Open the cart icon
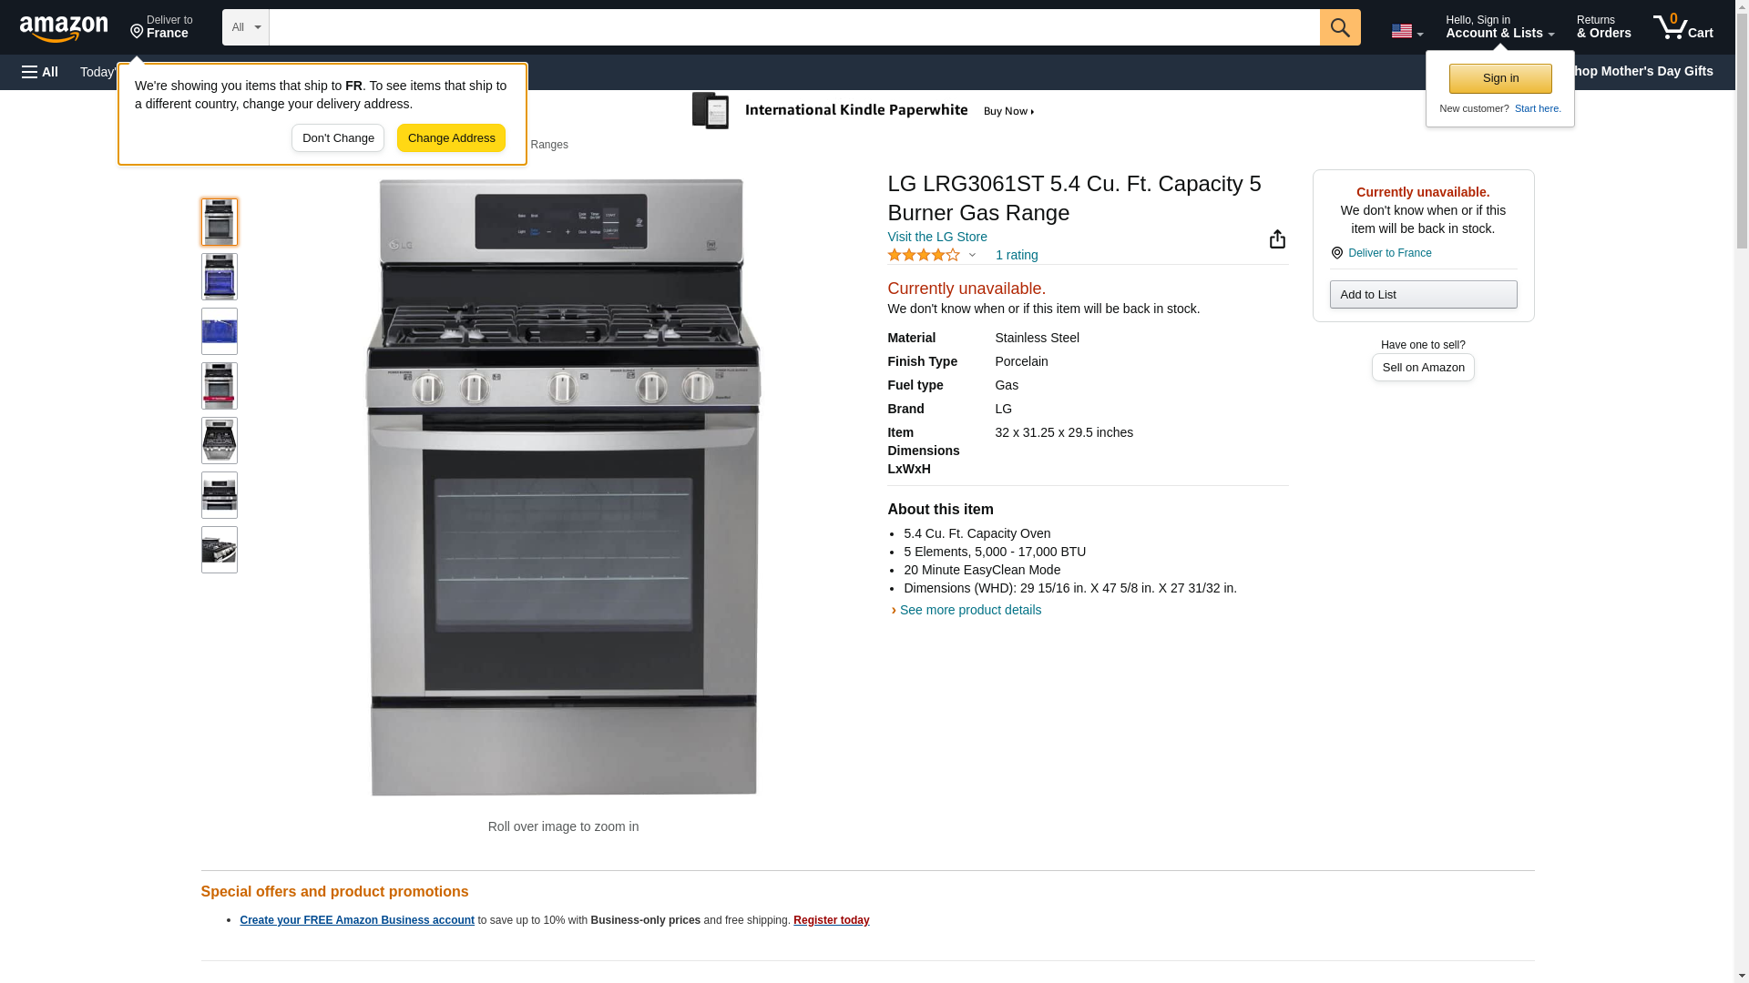The image size is (1749, 983). click(1683, 27)
